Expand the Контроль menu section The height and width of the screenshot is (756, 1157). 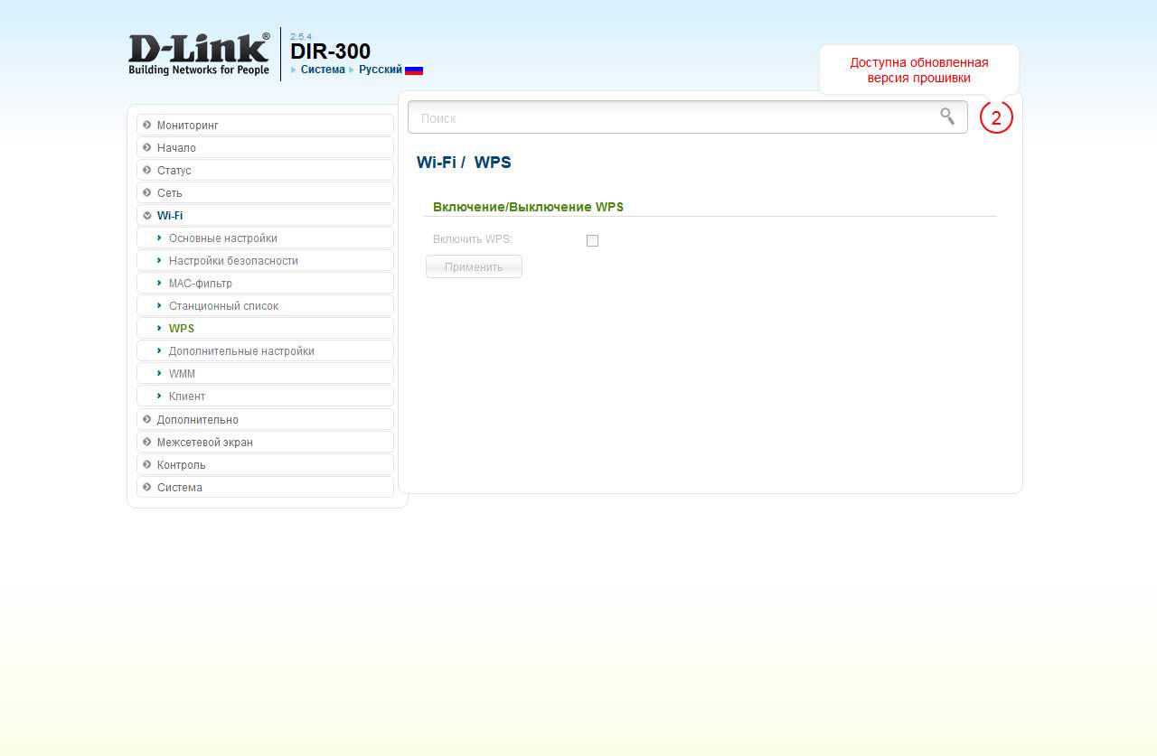[265, 464]
